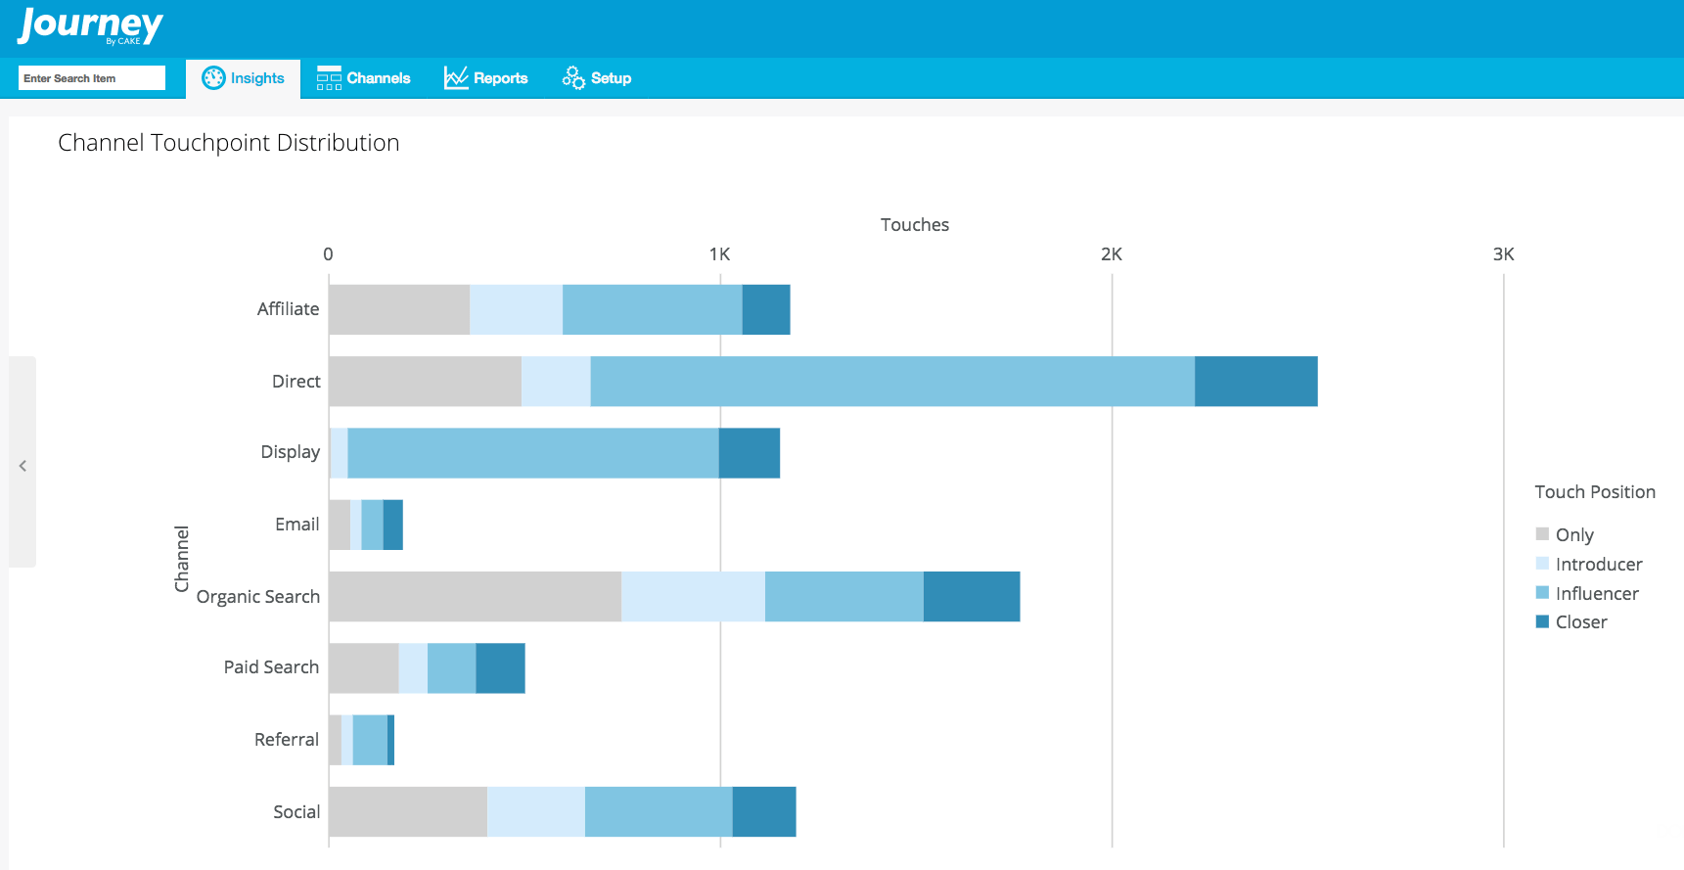This screenshot has height=870, width=1684.
Task: Select the Direct channel label
Action: point(296,382)
